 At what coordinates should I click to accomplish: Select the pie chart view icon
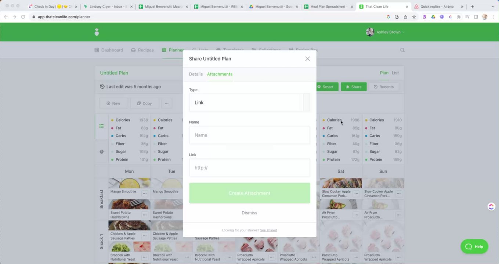coord(101,152)
